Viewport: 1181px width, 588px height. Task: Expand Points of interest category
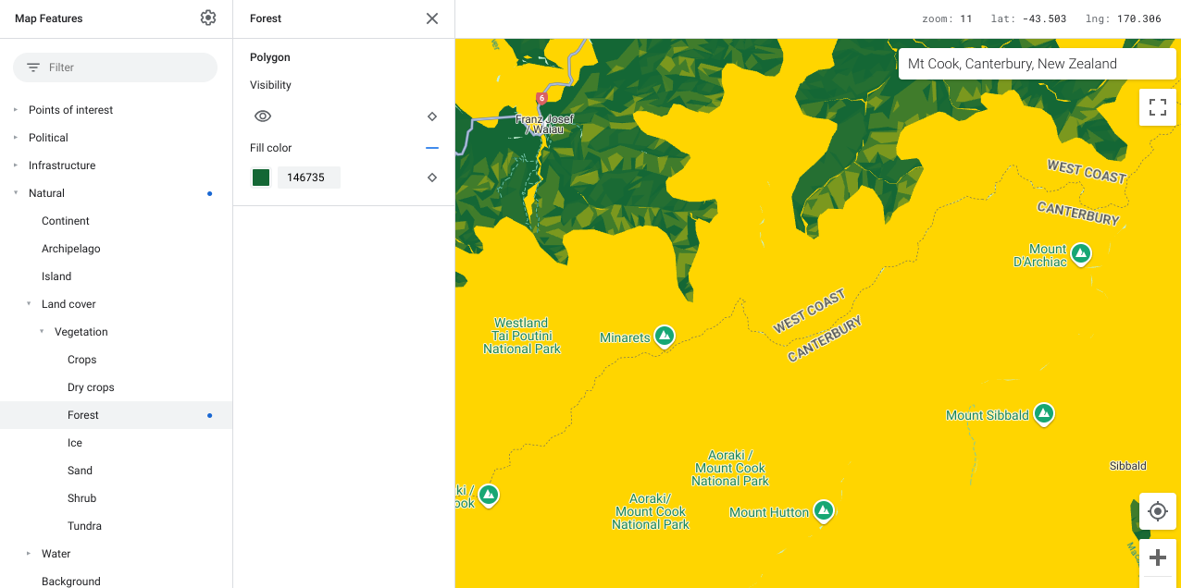coord(15,110)
